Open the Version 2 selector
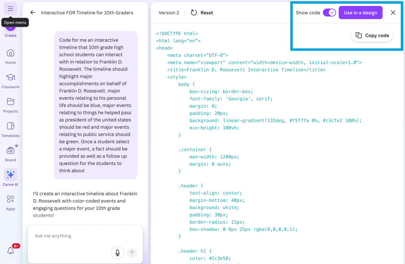 pos(169,13)
